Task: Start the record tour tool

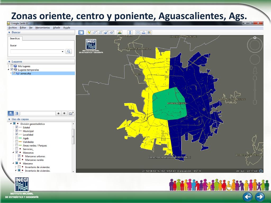Action: [112, 32]
